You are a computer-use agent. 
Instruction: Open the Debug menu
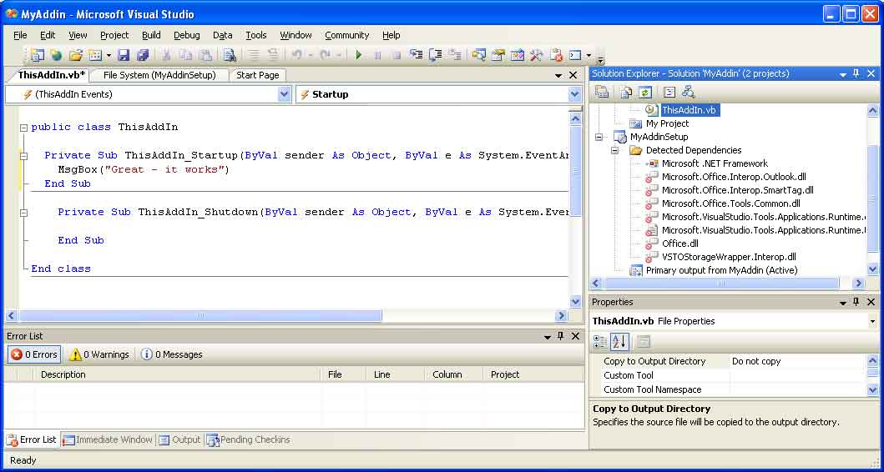187,35
